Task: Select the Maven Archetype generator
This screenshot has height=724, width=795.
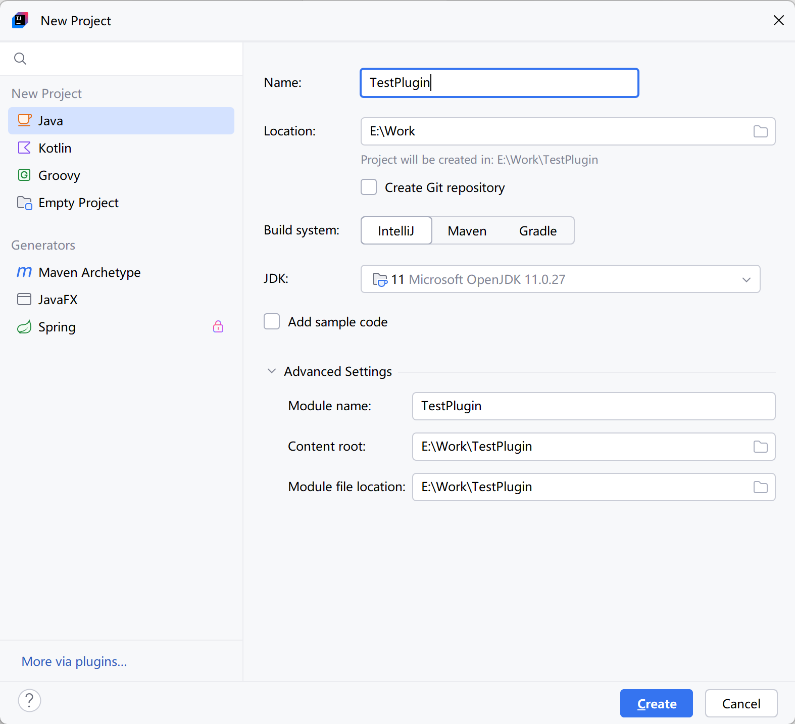Action: click(89, 272)
